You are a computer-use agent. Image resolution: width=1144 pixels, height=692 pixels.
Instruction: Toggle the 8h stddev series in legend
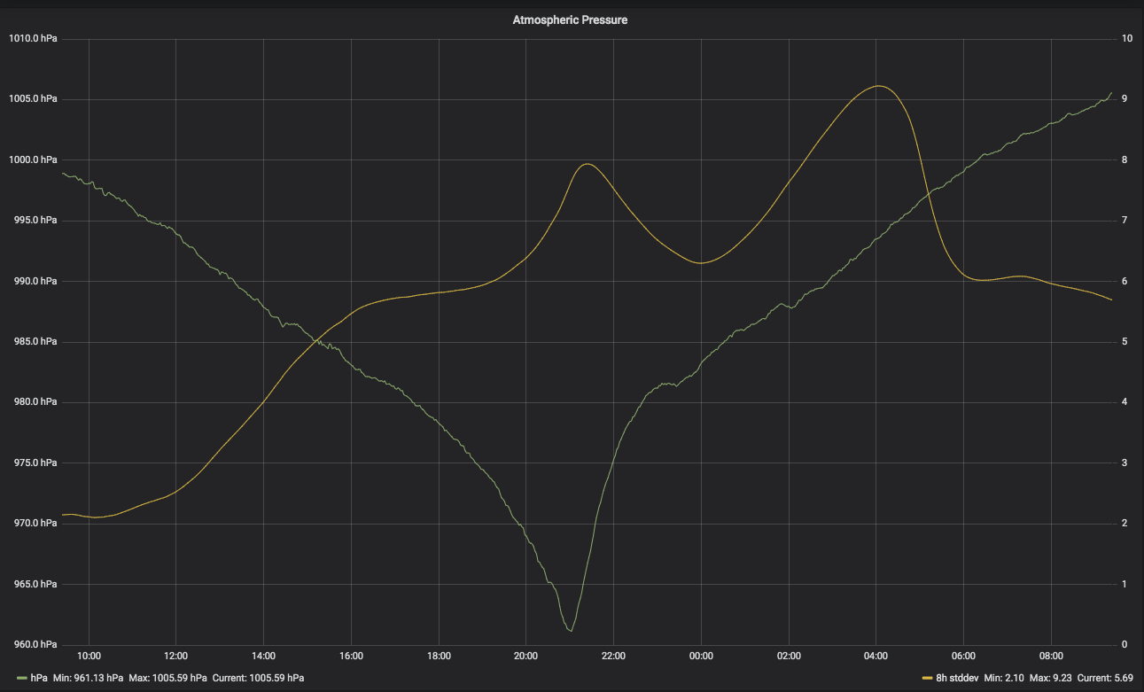click(957, 678)
